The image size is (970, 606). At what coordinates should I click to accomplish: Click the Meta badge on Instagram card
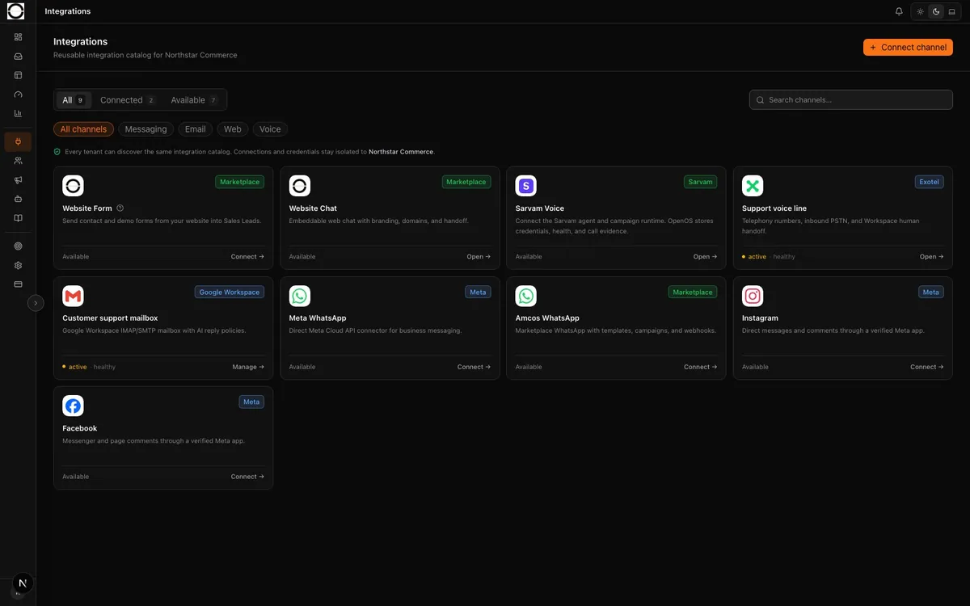(x=931, y=292)
